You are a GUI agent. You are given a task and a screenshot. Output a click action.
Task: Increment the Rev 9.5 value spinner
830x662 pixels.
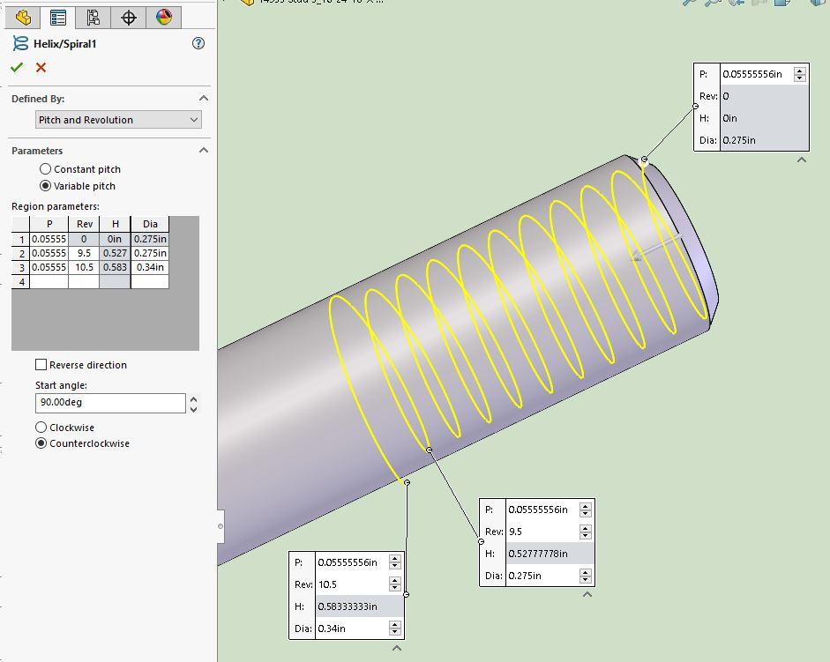586,526
